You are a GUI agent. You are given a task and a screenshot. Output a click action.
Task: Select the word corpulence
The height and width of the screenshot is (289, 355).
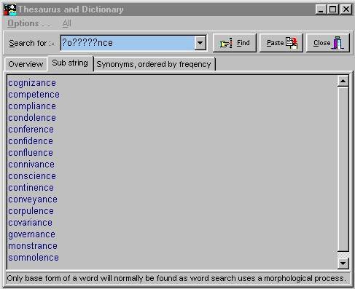(x=31, y=211)
